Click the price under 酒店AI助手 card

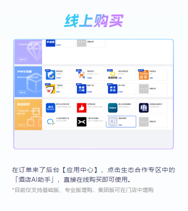[x=120, y=125]
